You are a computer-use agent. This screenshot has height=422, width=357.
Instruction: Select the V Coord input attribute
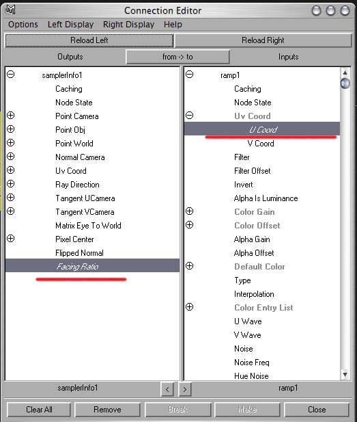coord(261,144)
